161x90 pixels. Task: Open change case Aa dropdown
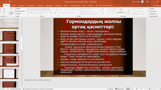47,13
